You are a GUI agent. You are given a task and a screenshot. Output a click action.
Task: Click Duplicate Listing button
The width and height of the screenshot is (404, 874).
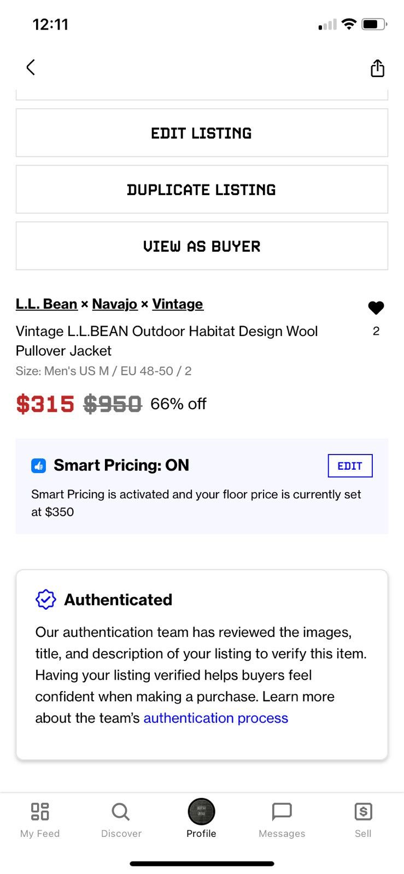point(202,190)
